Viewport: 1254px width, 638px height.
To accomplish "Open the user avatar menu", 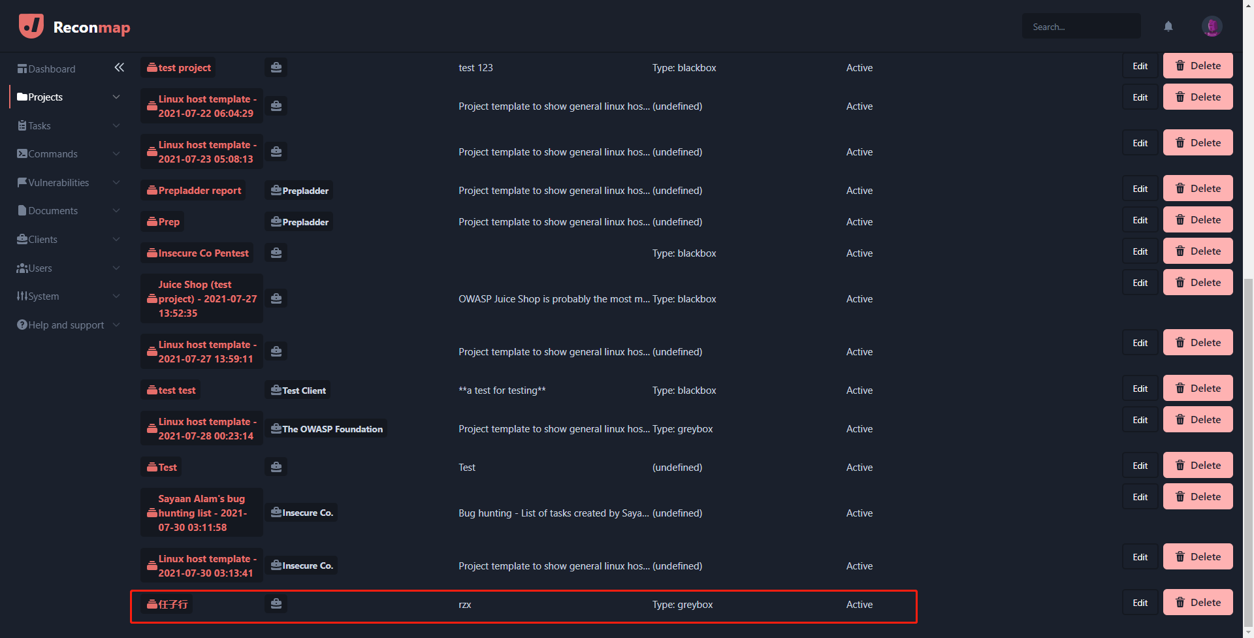I will click(1212, 27).
